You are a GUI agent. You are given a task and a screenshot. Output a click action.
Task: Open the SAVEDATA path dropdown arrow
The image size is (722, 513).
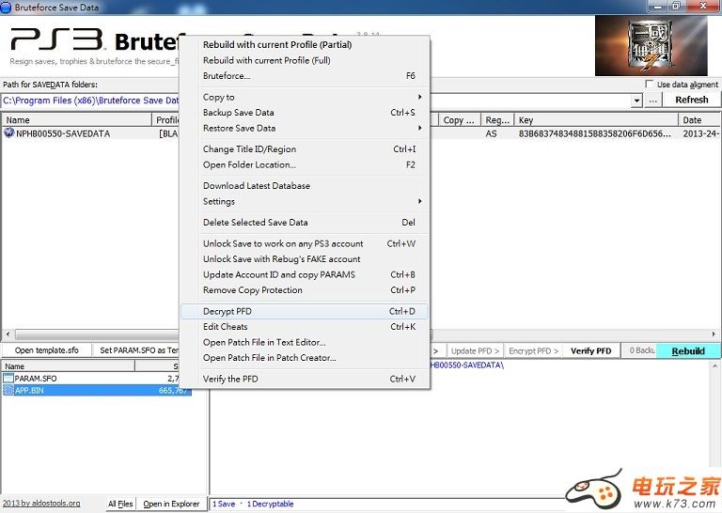click(x=636, y=100)
